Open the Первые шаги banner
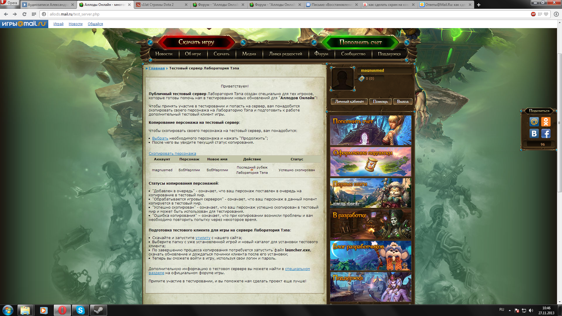 [x=371, y=193]
